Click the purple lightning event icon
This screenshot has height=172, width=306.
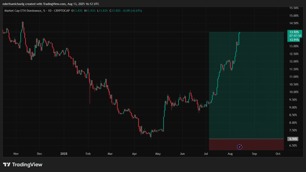240,147
